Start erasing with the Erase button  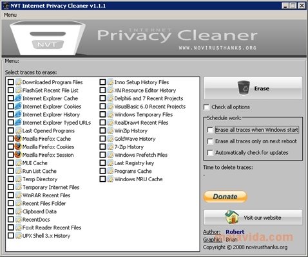pos(253,88)
